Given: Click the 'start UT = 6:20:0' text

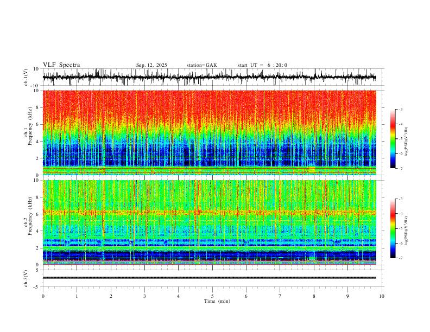Looking at the screenshot, I should click(262, 65).
